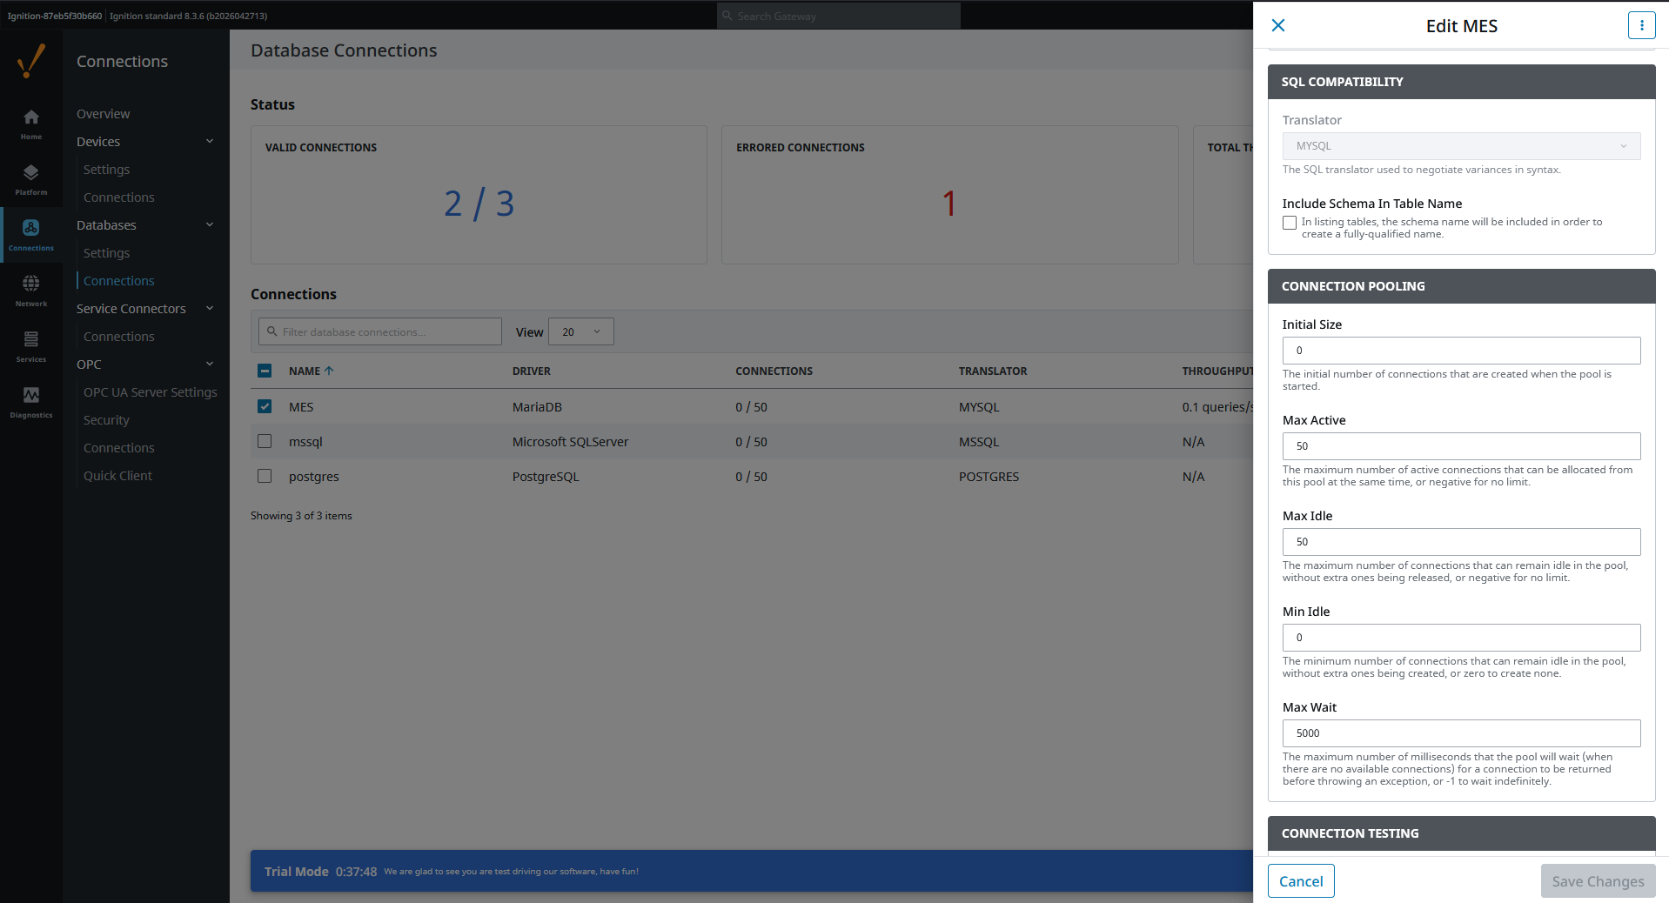Open the OPC Quick Client
1669x903 pixels.
[x=117, y=476]
